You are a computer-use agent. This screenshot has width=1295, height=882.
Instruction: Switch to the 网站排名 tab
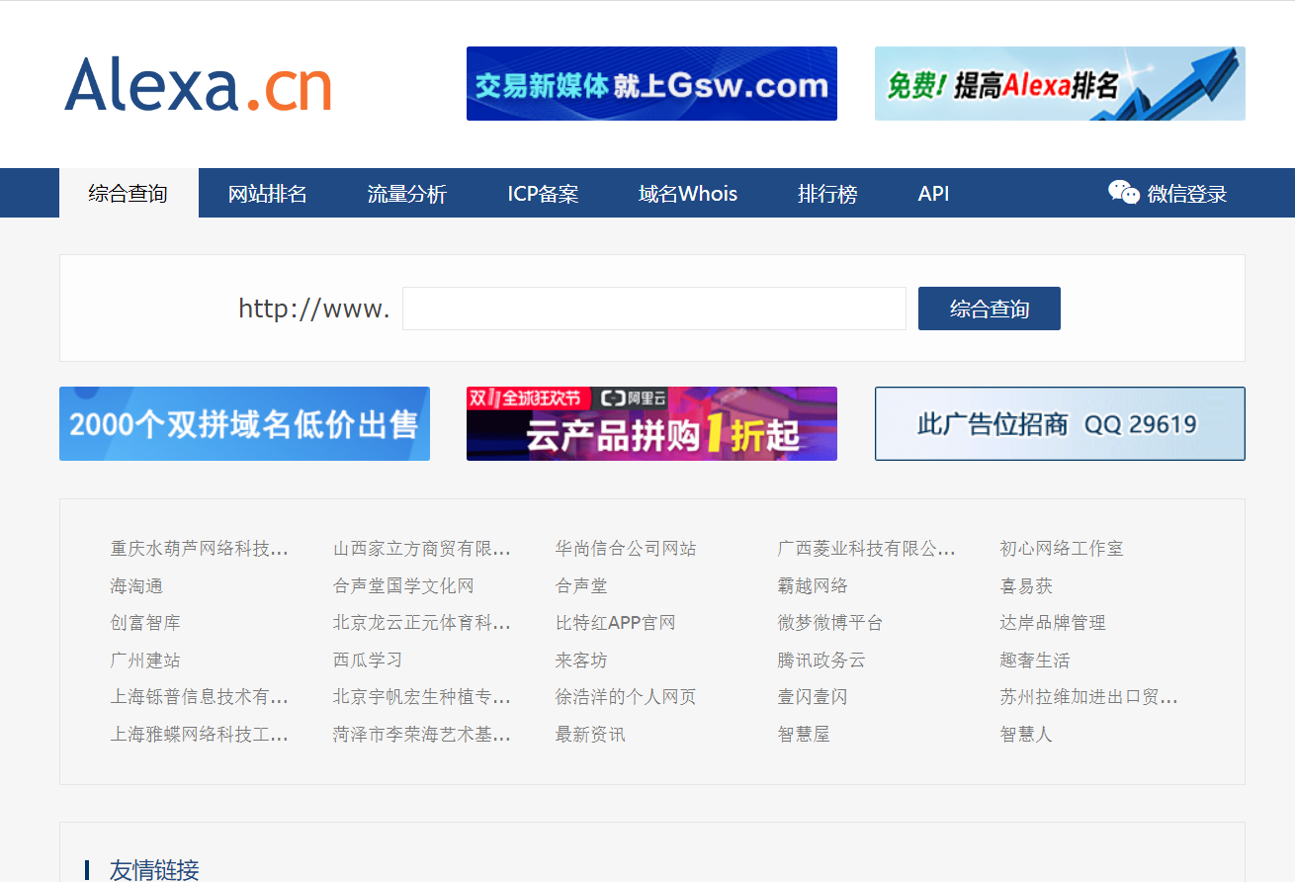[x=267, y=194]
